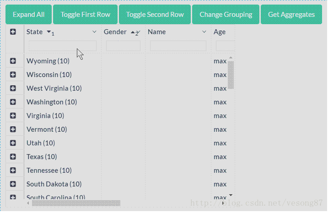Open the State column menu chevron
This screenshot has height=212, width=328.
(x=94, y=32)
